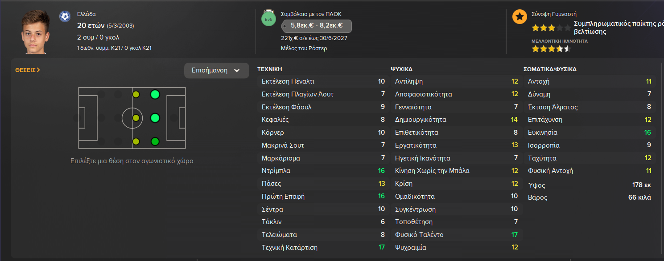Select the Ευκινησία attribute row
This screenshot has width=664, height=261.
click(x=589, y=133)
